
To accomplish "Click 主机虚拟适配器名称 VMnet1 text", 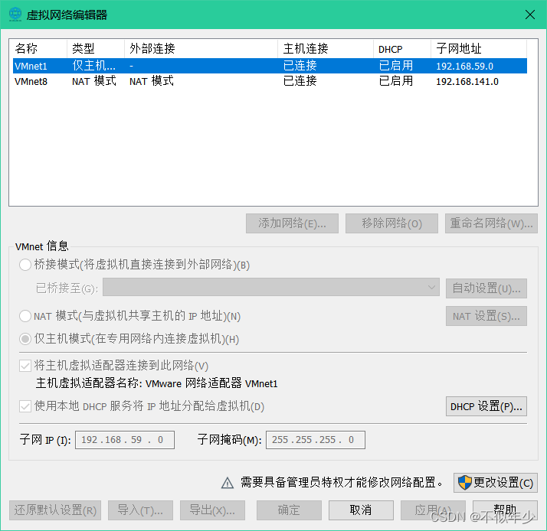I will point(156,383).
